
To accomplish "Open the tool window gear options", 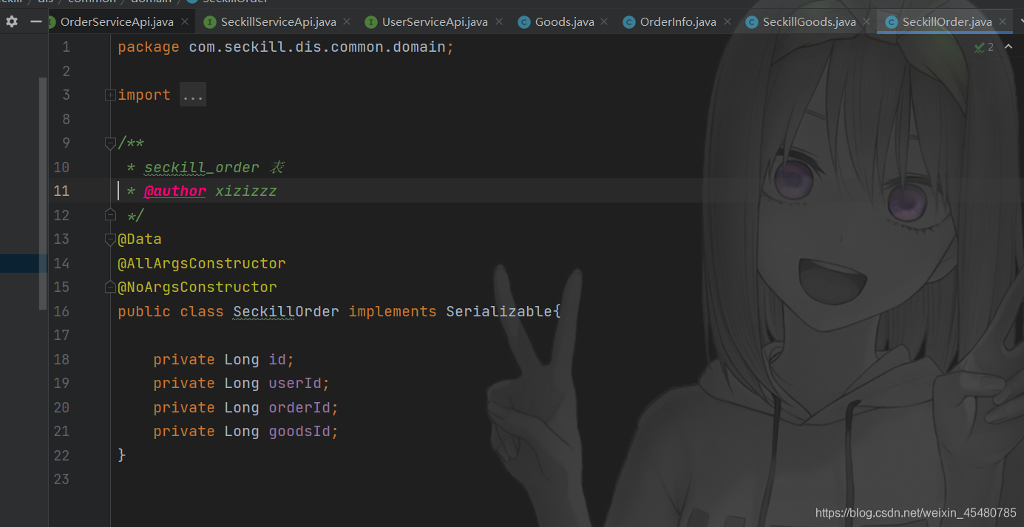I will pos(12,21).
